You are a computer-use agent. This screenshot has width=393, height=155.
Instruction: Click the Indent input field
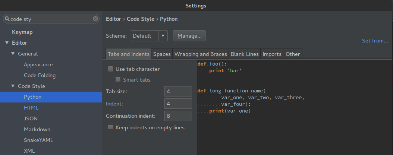point(178,104)
